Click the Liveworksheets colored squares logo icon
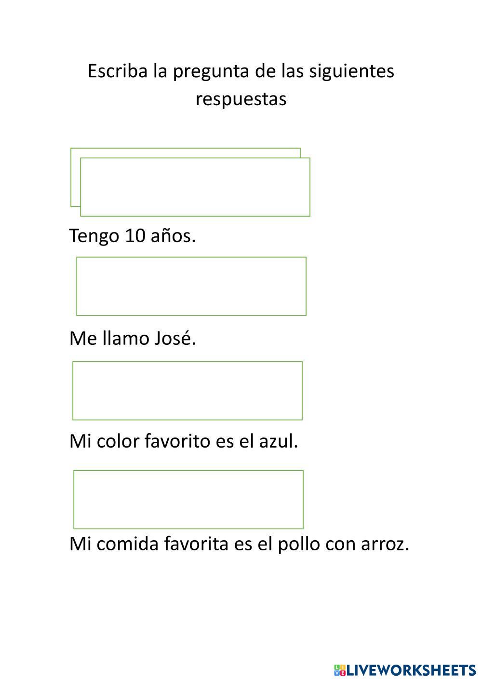Image resolution: width=482 pixels, height=682 pixels. coord(339,670)
